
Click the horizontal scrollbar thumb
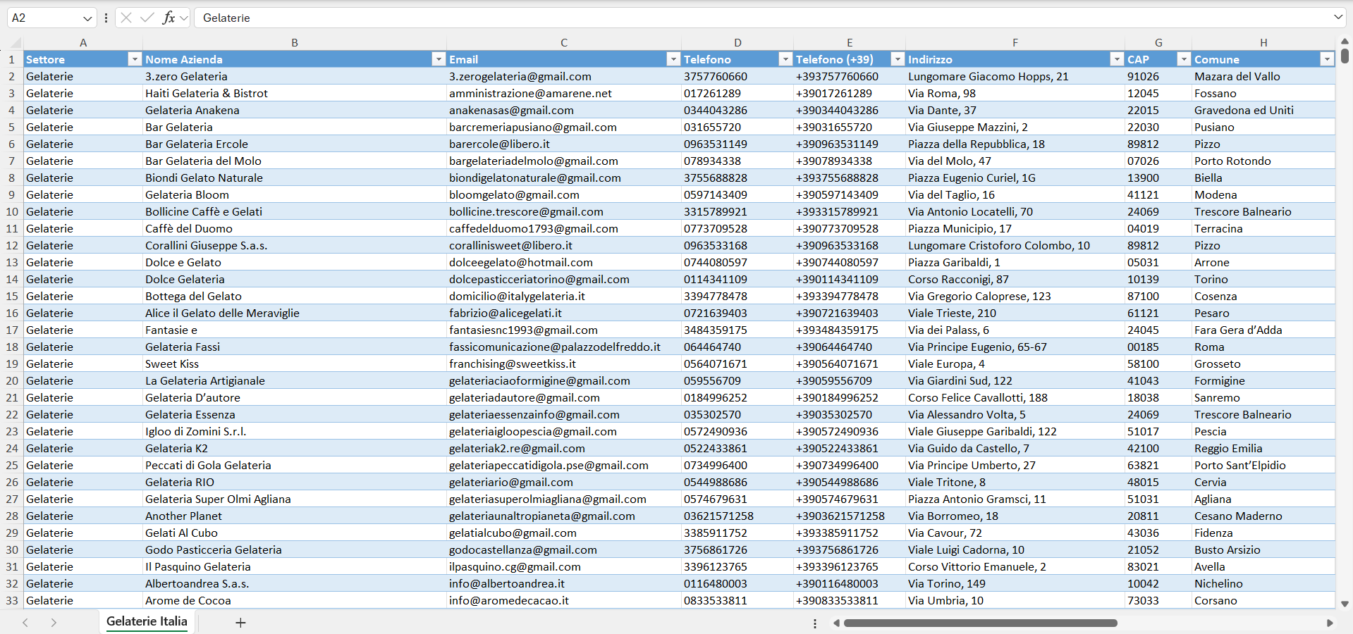(x=981, y=623)
